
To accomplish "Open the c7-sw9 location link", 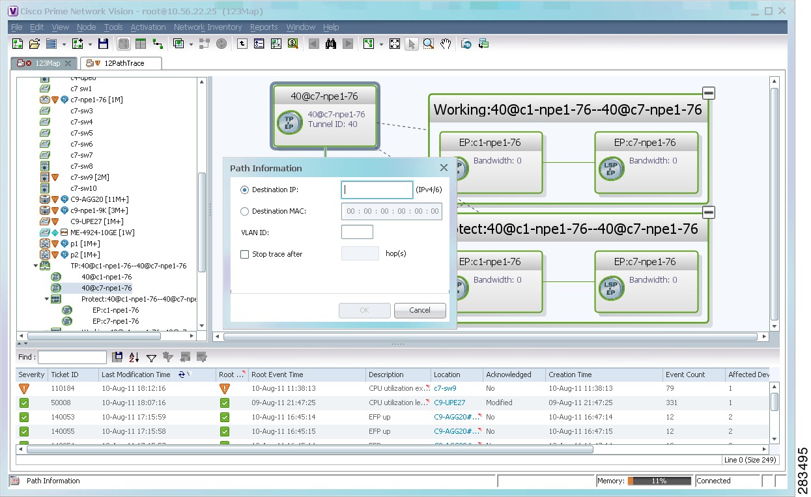I will click(446, 388).
